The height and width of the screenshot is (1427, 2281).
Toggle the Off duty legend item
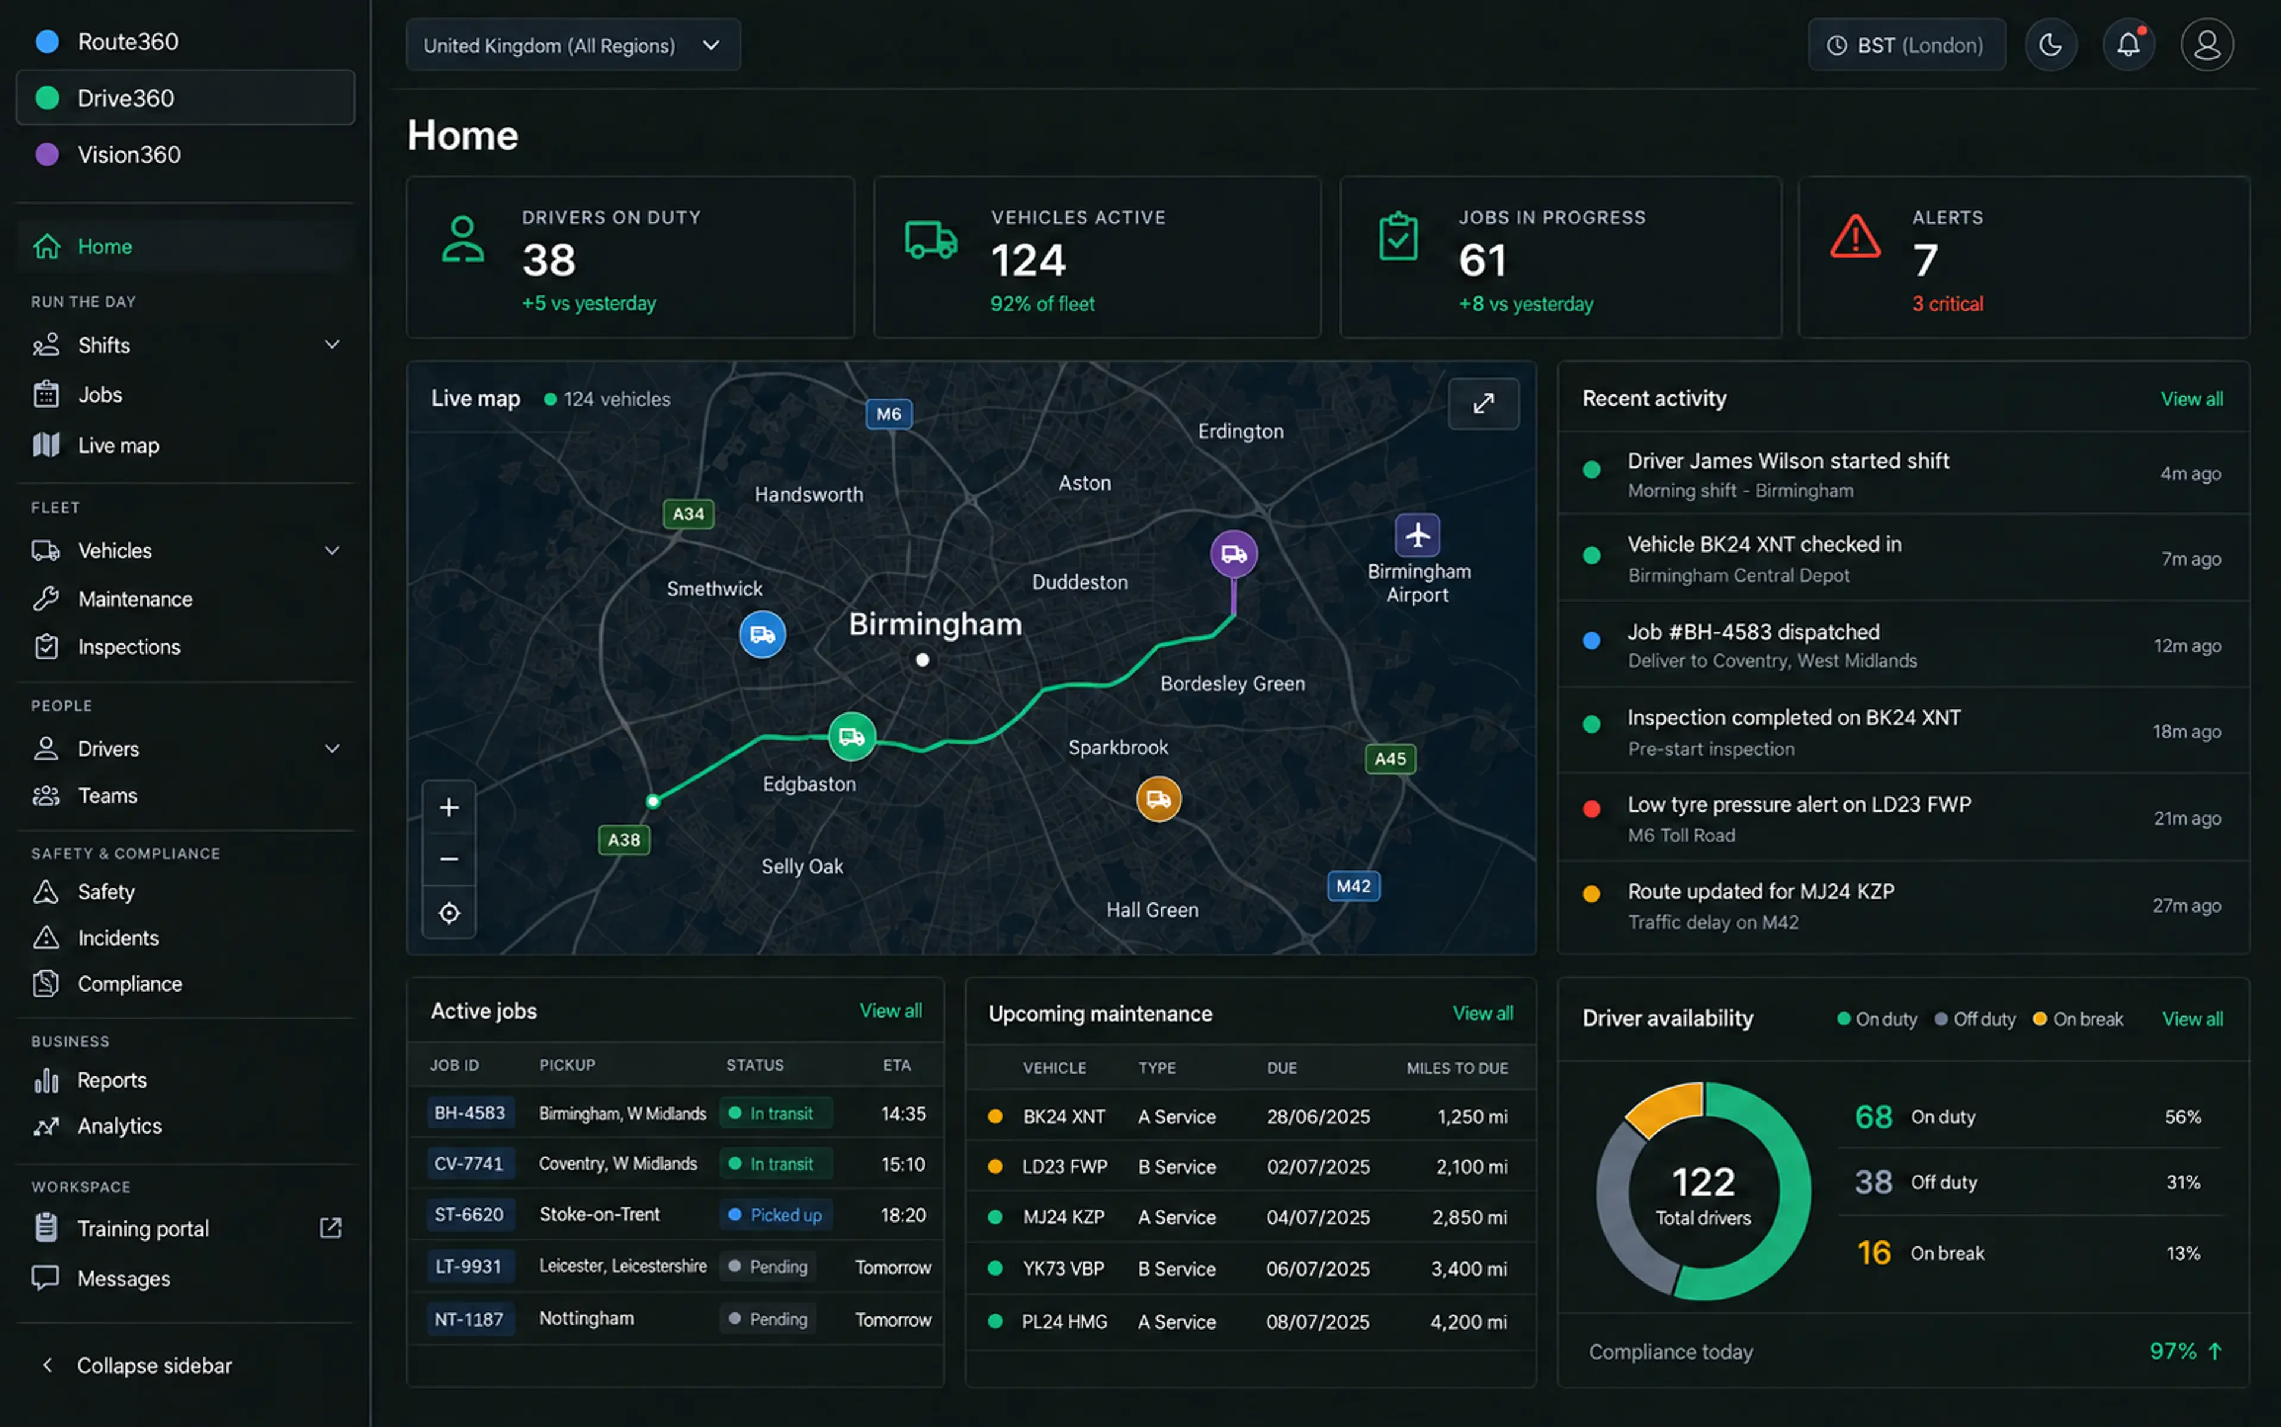coord(1974,1019)
